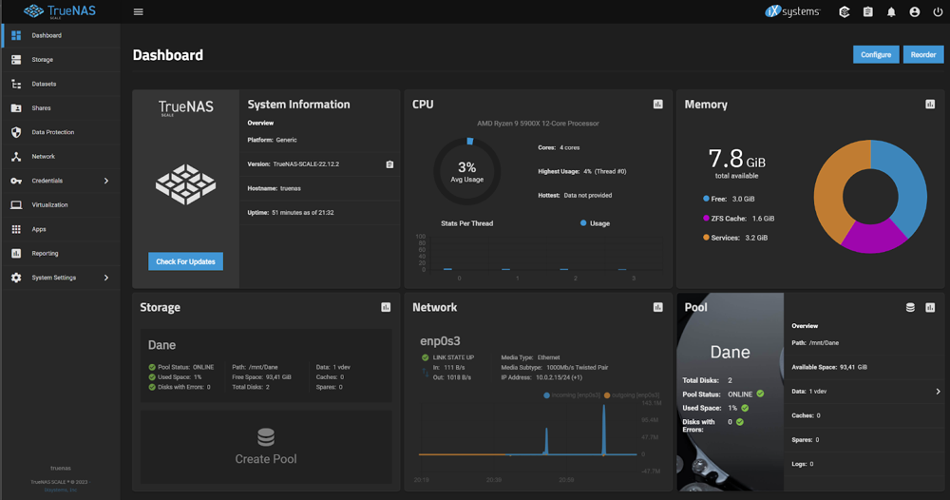This screenshot has height=500, width=950.
Task: Click the power button icon
Action: tap(938, 11)
